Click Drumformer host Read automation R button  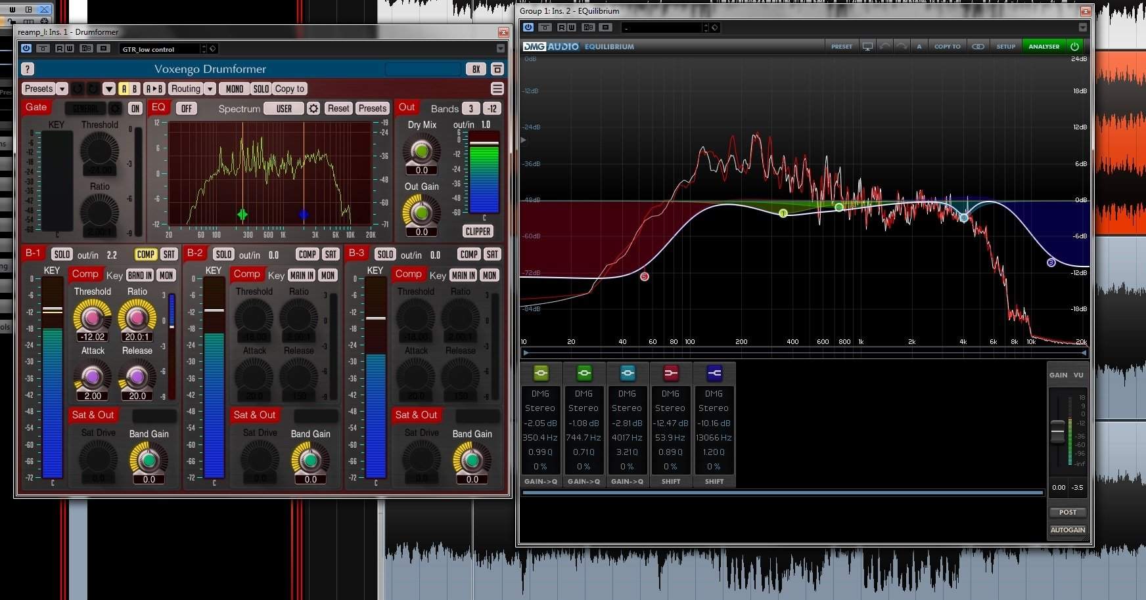pos(60,49)
